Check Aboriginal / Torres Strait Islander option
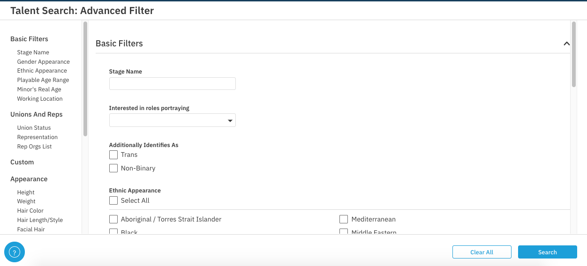 pyautogui.click(x=113, y=219)
